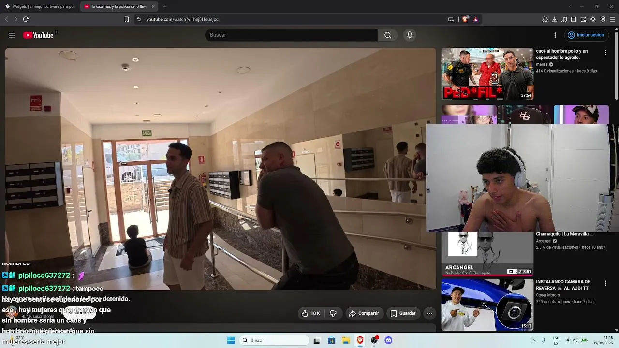Click the main video player
This screenshot has height=348, width=619.
[x=220, y=169]
